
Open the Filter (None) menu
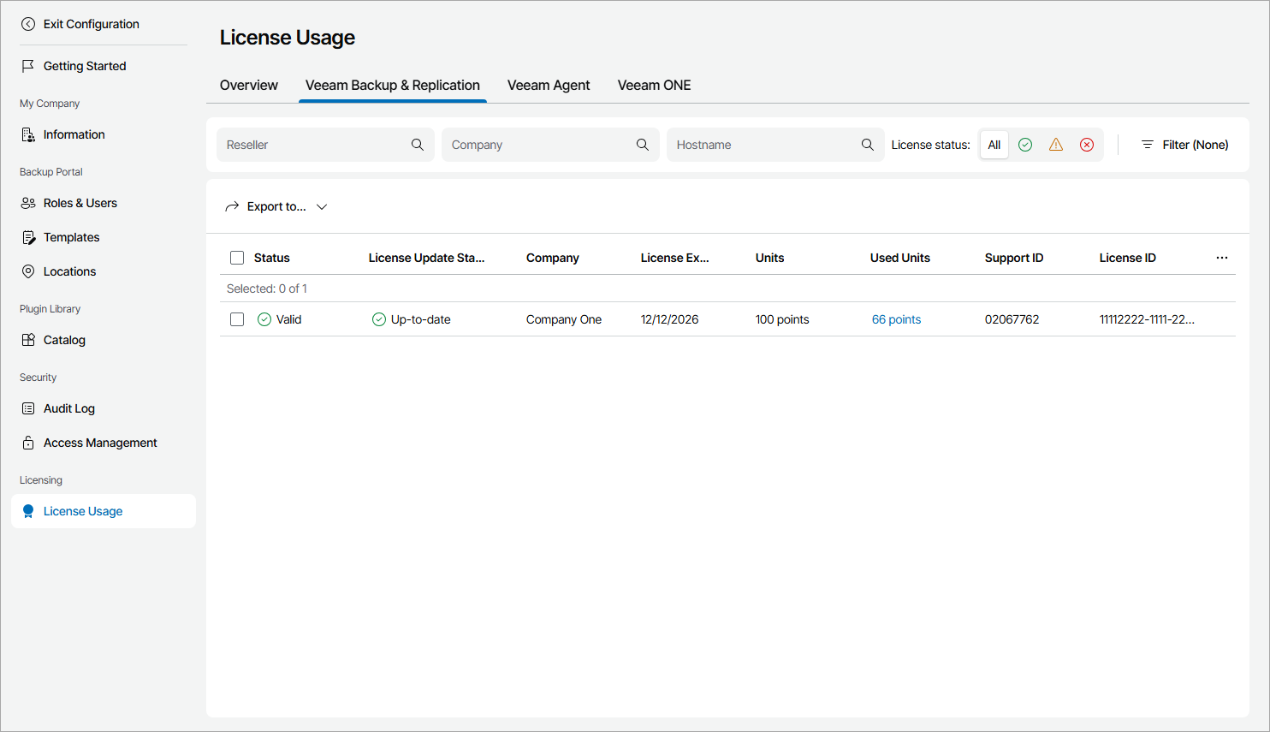tap(1184, 145)
